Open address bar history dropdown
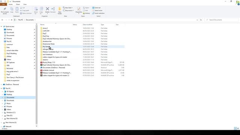 [x=197, y=20]
